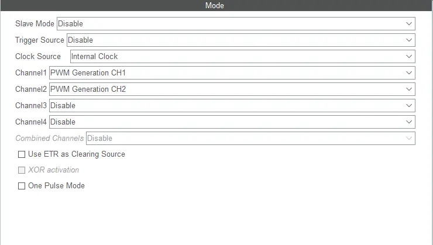Toggle the One Pulse Mode checkbox
This screenshot has width=433, height=245.
[x=22, y=186]
